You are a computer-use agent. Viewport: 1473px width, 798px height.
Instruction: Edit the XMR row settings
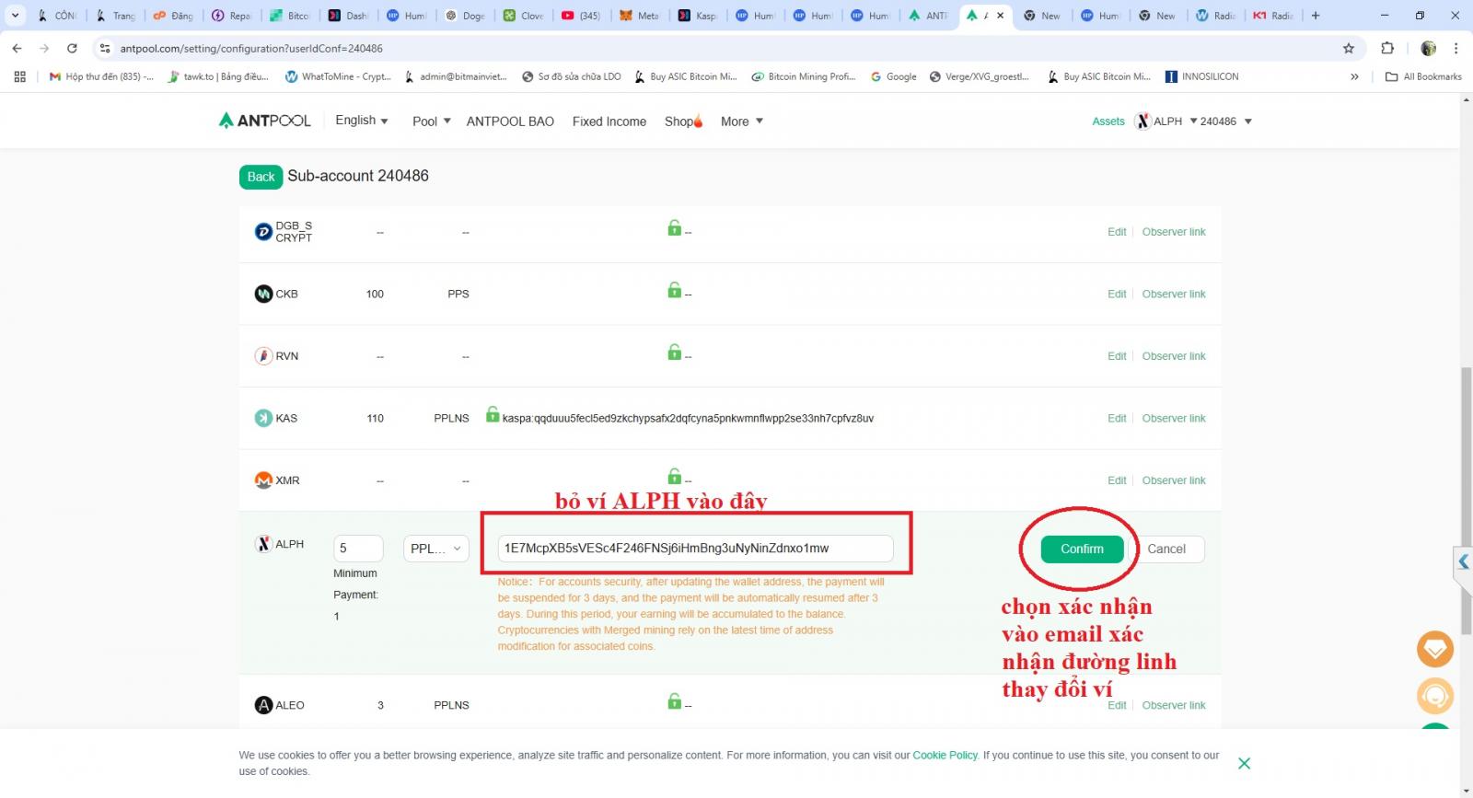(x=1117, y=480)
